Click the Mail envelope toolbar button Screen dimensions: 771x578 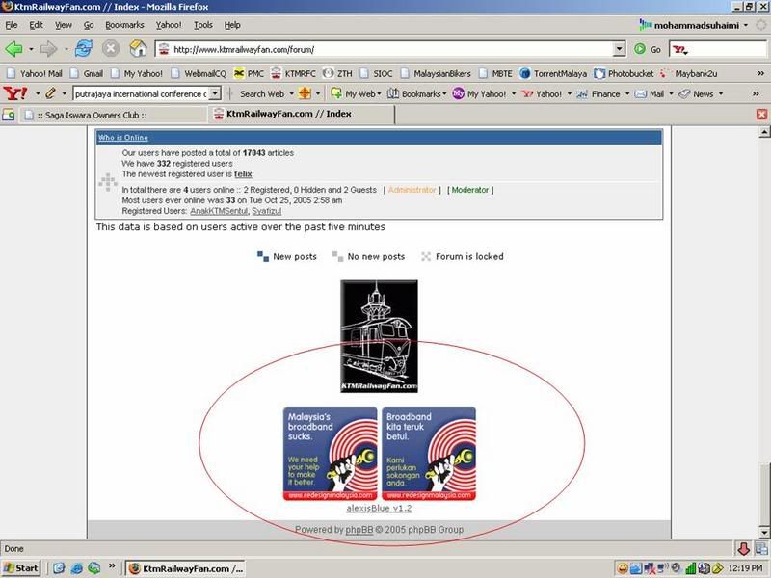pyautogui.click(x=649, y=93)
